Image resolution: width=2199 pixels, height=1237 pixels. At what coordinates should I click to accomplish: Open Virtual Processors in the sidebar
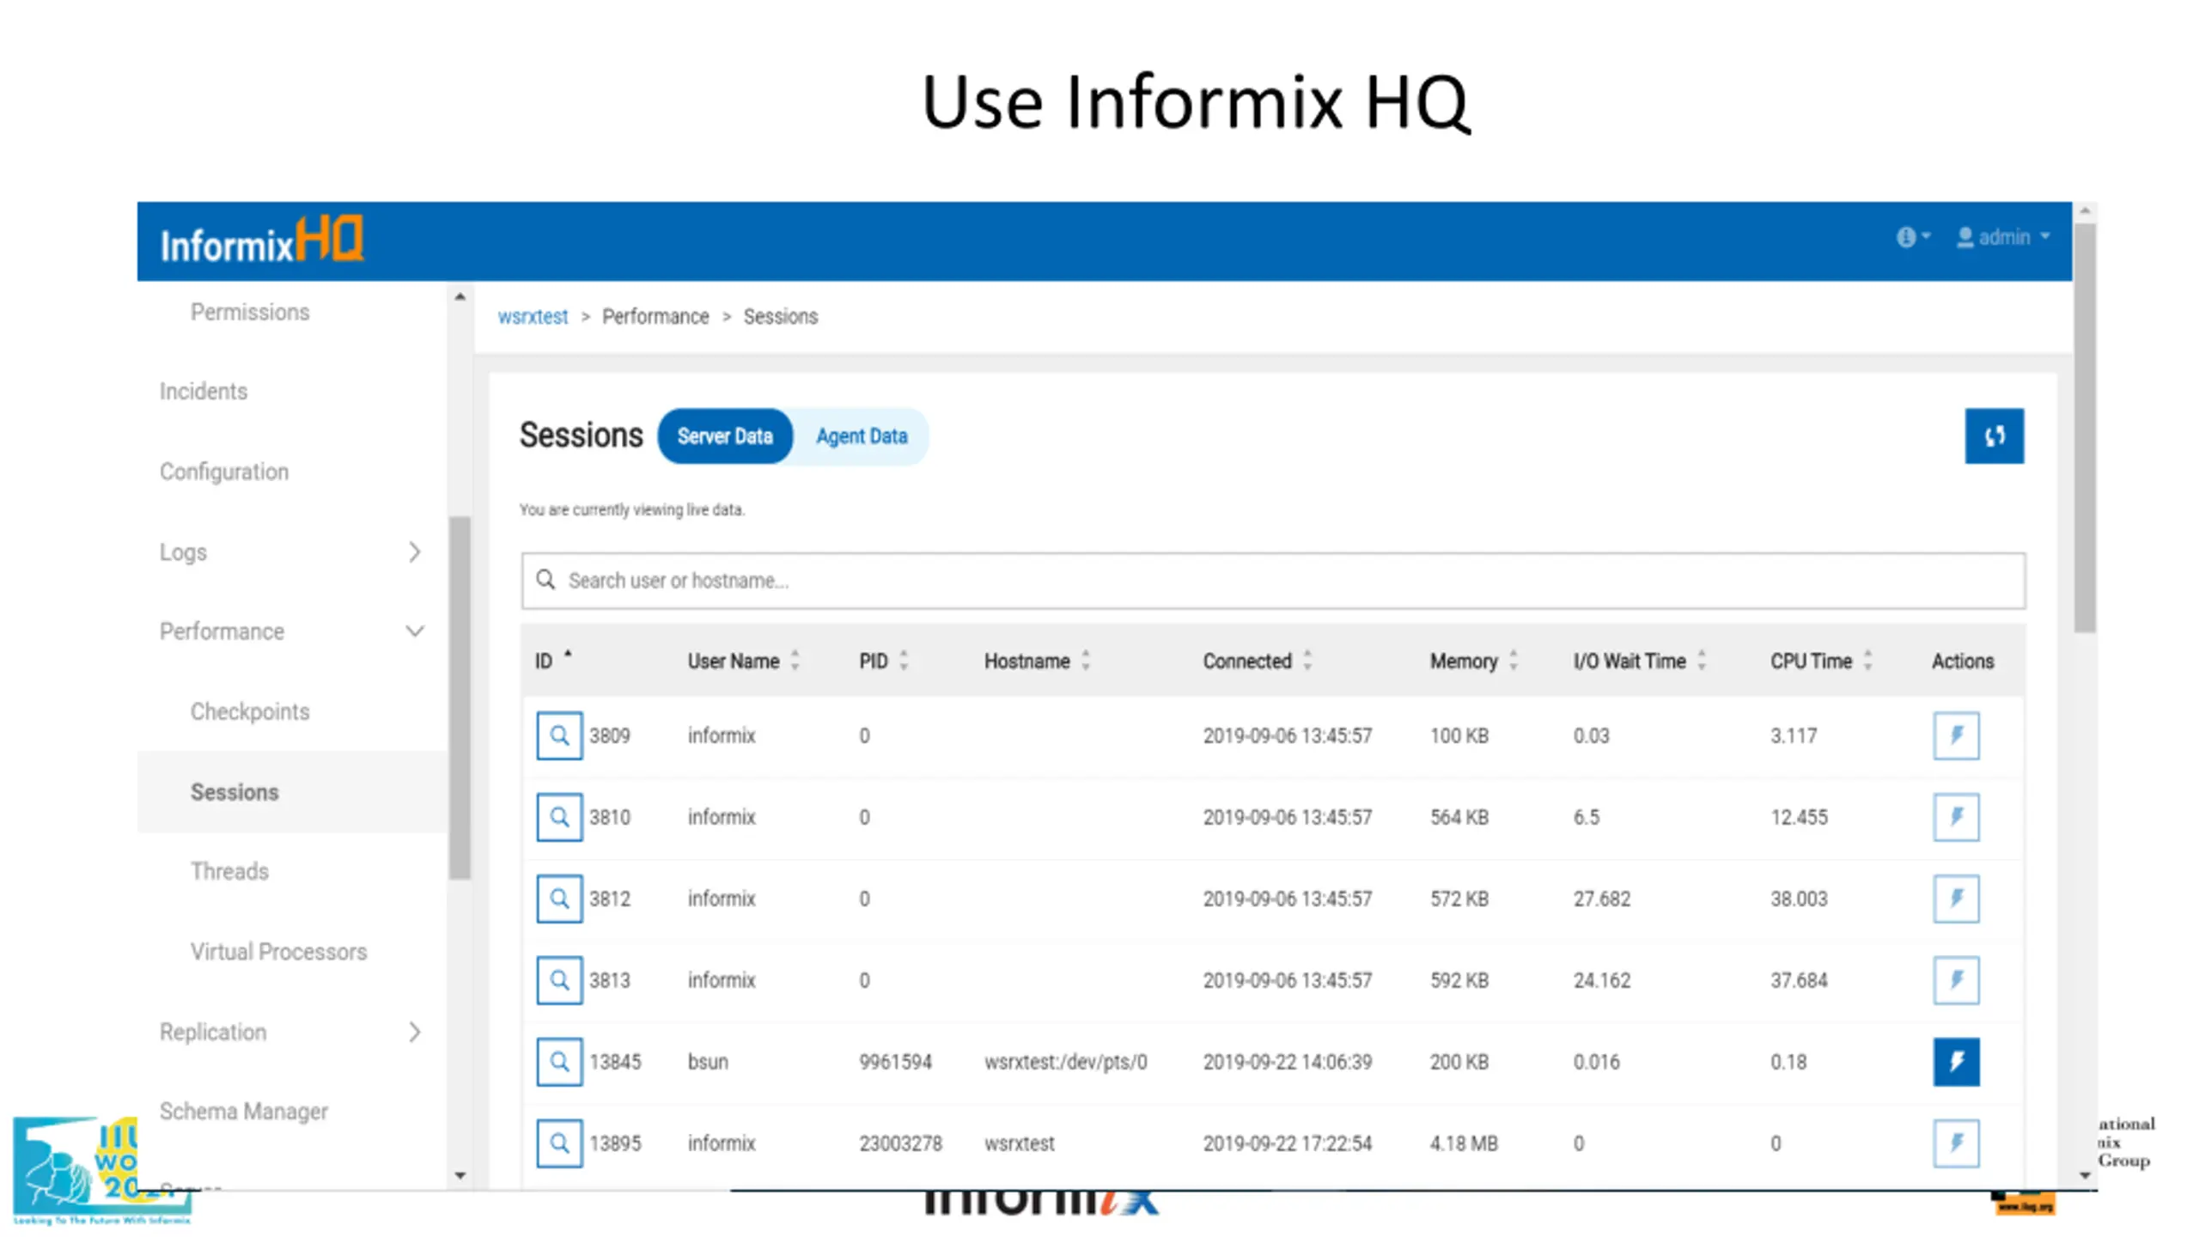(x=278, y=952)
